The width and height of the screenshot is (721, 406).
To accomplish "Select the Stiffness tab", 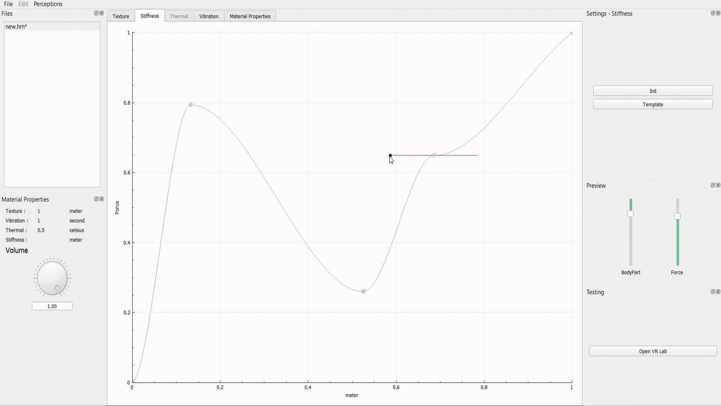I will 150,16.
